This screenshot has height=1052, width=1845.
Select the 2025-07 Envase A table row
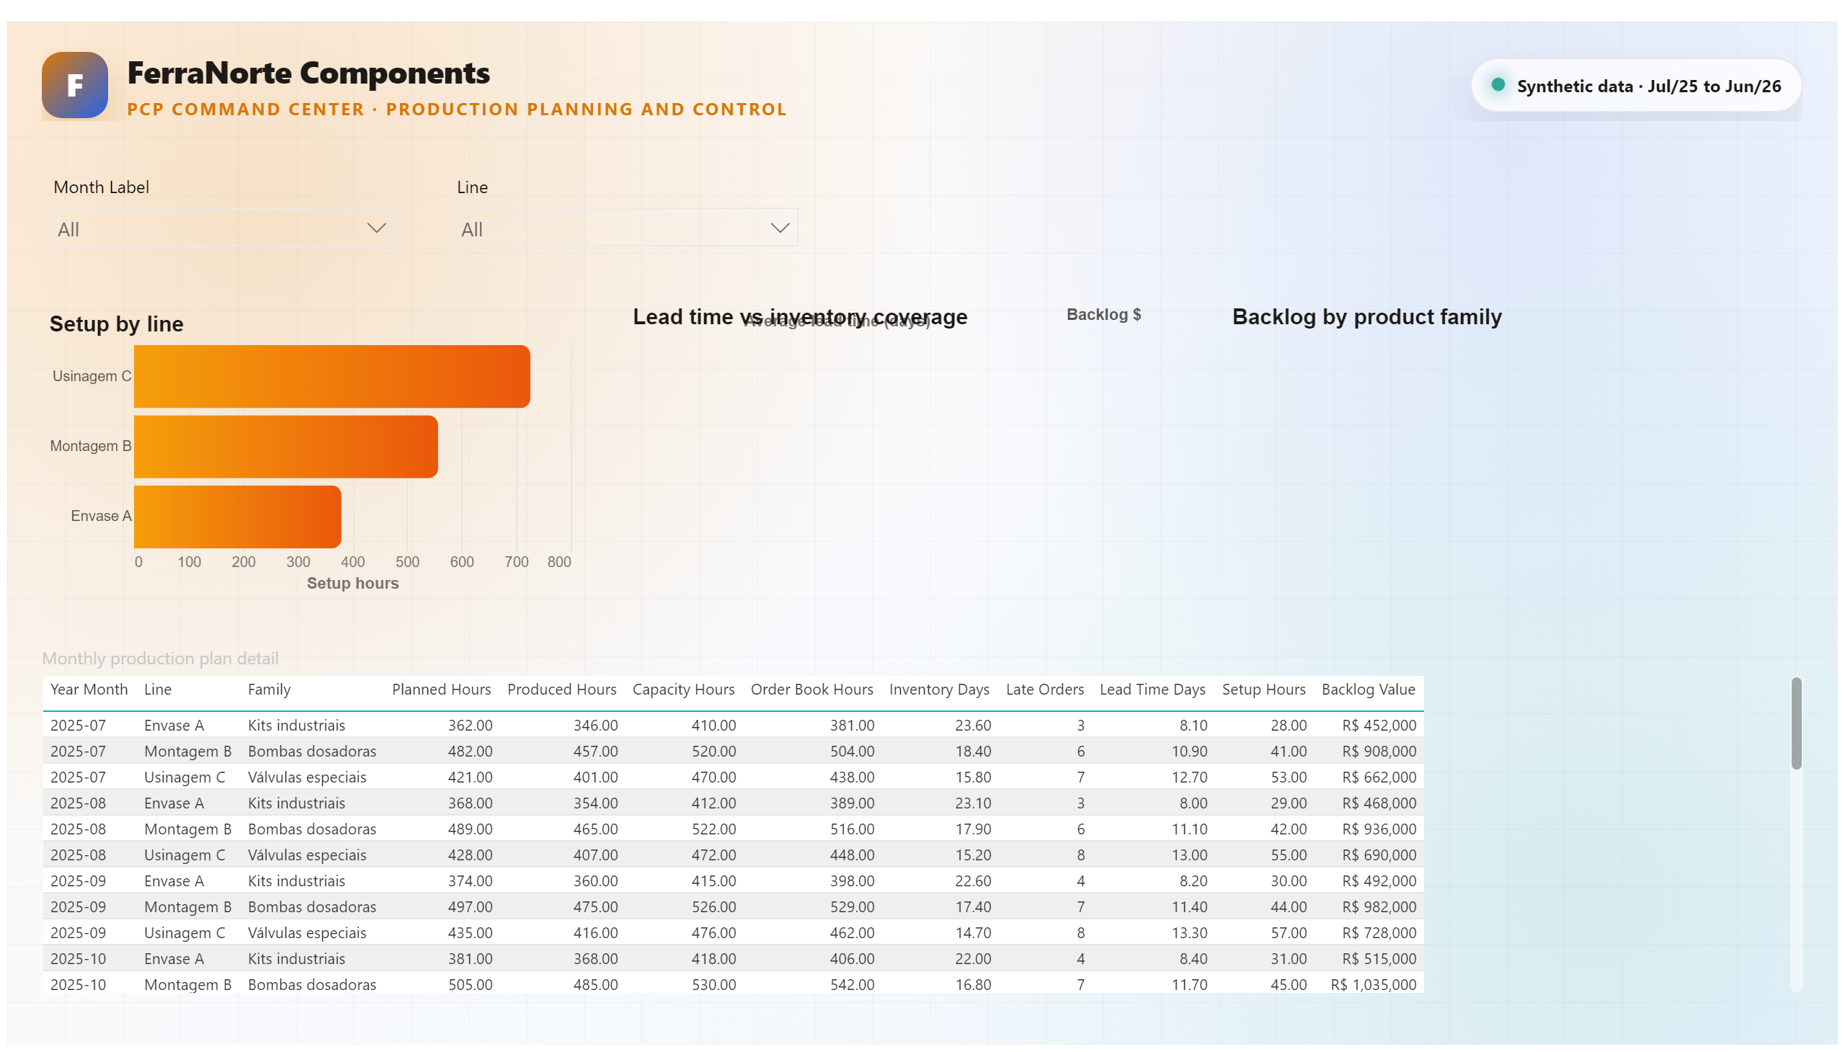(733, 725)
